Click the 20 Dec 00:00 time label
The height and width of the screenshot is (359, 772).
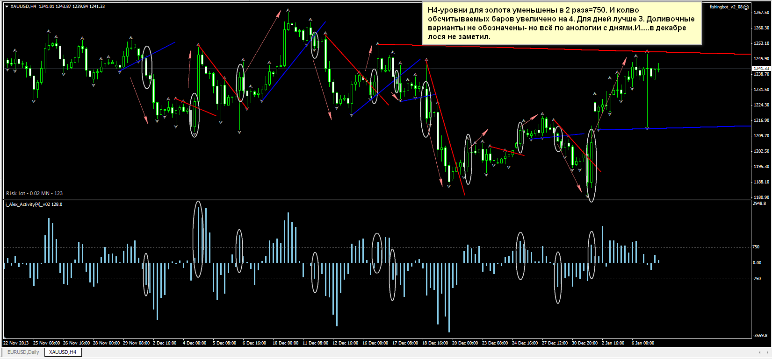coord(465,343)
